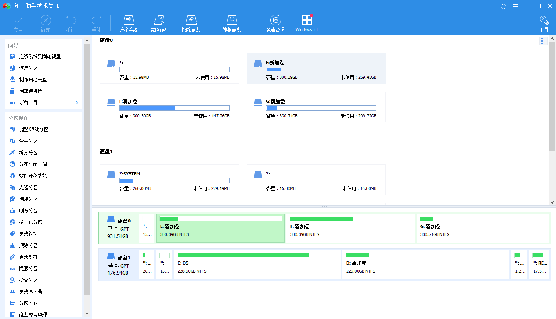Click 格式化分区 in the sidebar
The image size is (556, 319).
(31, 222)
